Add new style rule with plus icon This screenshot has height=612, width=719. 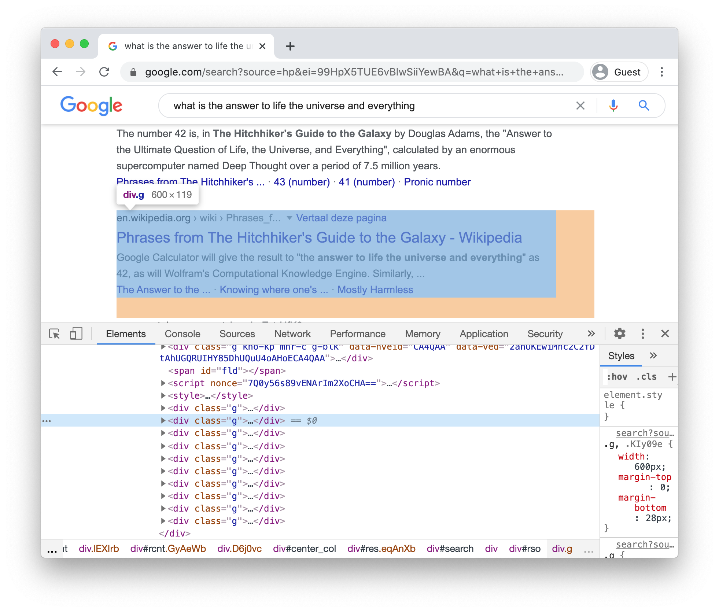(x=672, y=377)
